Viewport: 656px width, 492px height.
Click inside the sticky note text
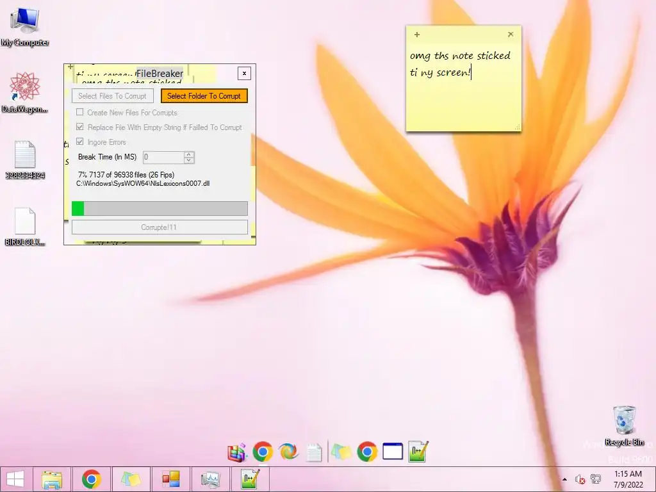tap(460, 64)
